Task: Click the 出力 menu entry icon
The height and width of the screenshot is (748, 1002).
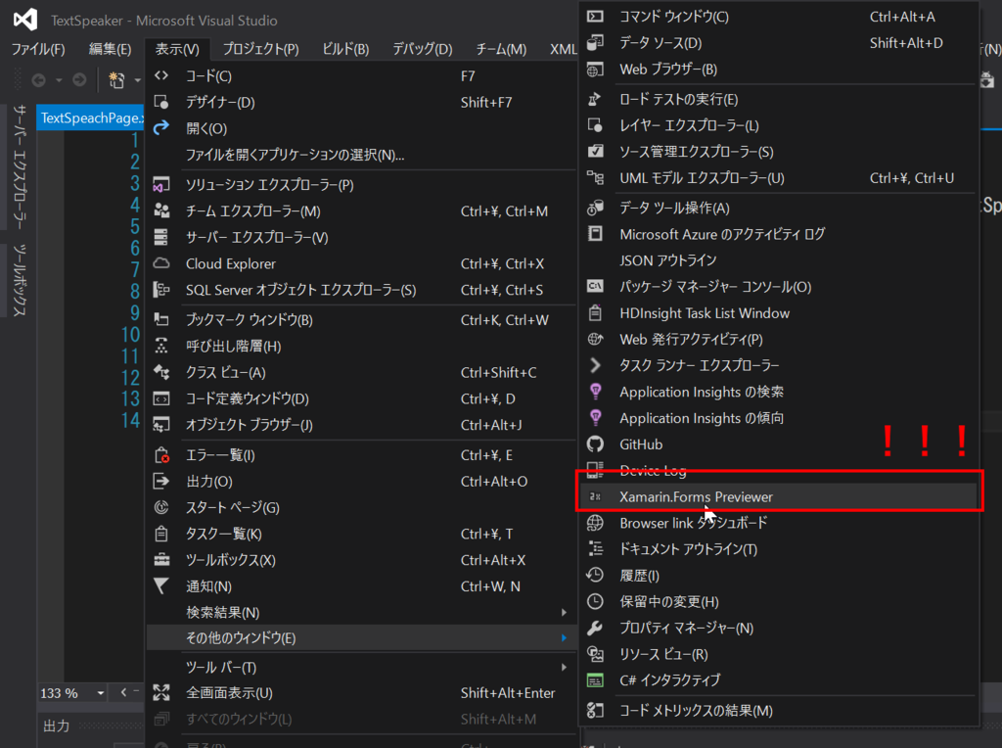Action: (x=159, y=481)
